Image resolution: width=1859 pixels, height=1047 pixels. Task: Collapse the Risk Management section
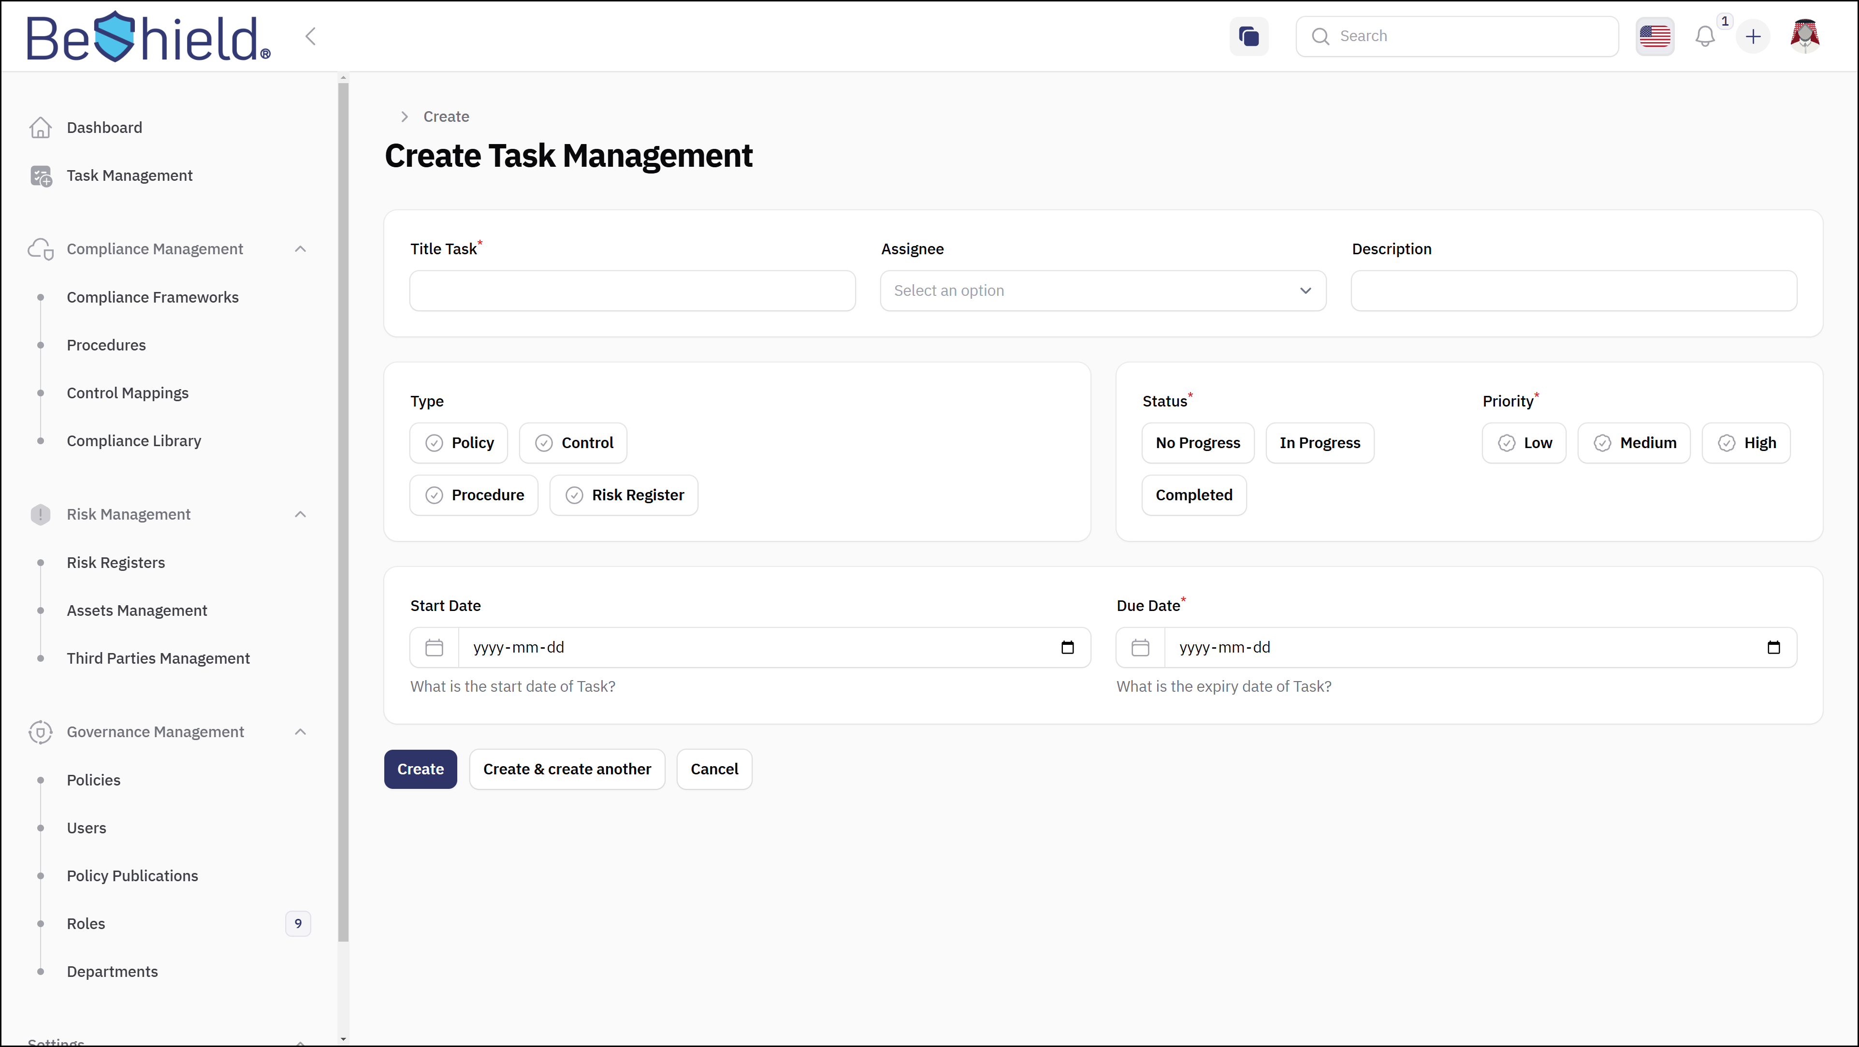pos(301,514)
